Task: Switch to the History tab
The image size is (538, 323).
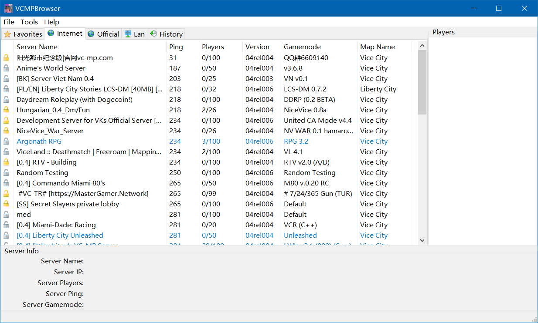Action: coord(166,34)
